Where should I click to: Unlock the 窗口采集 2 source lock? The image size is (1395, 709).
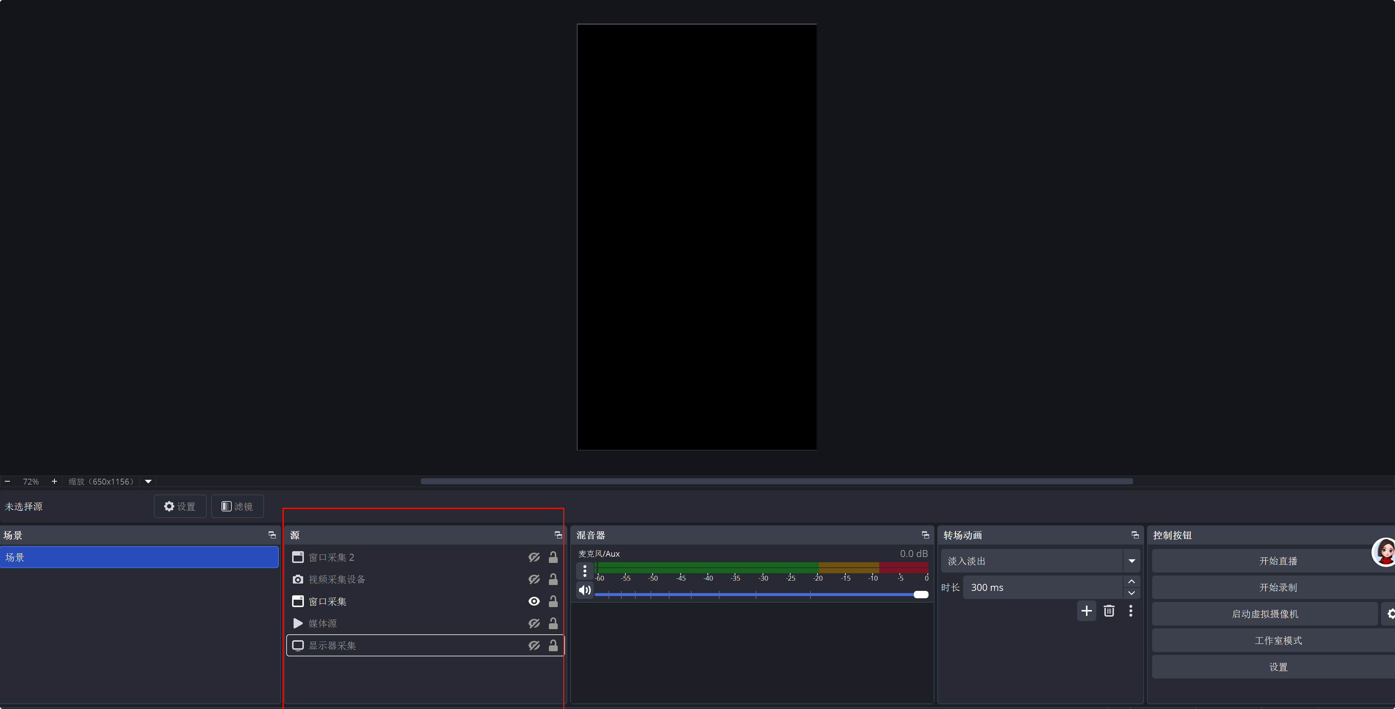(553, 557)
